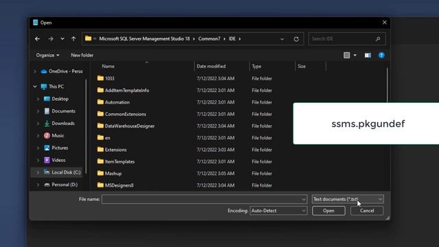
Task: Open recent locations chevron in navigation bar
Action: coord(62,38)
